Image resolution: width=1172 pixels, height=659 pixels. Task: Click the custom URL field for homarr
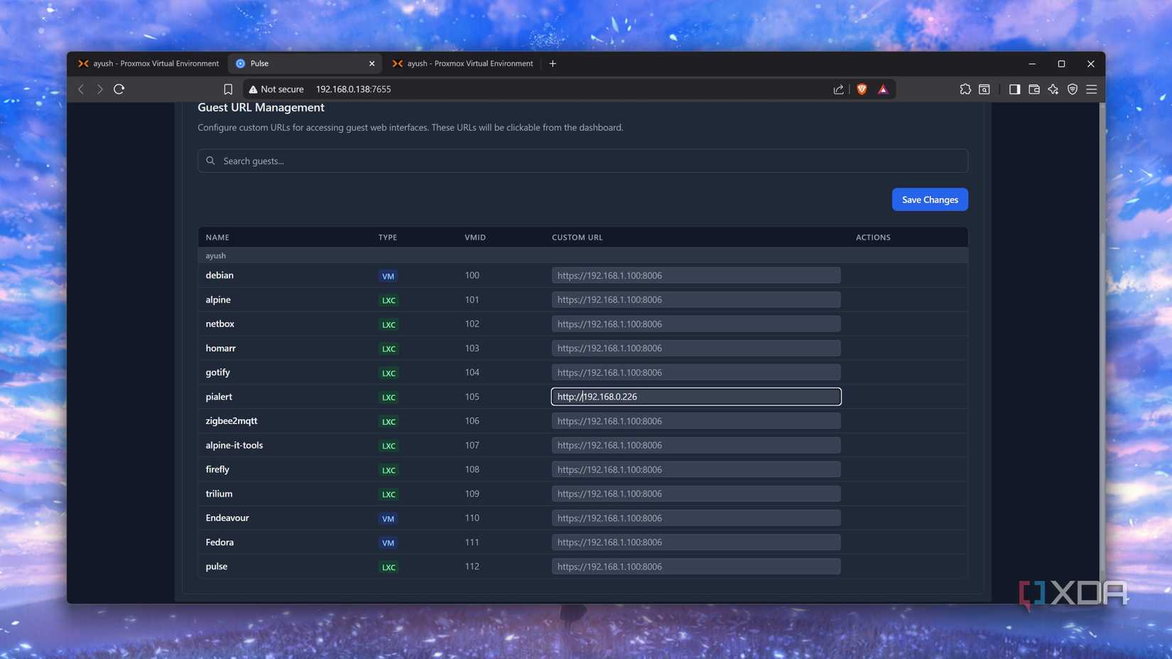coord(696,348)
